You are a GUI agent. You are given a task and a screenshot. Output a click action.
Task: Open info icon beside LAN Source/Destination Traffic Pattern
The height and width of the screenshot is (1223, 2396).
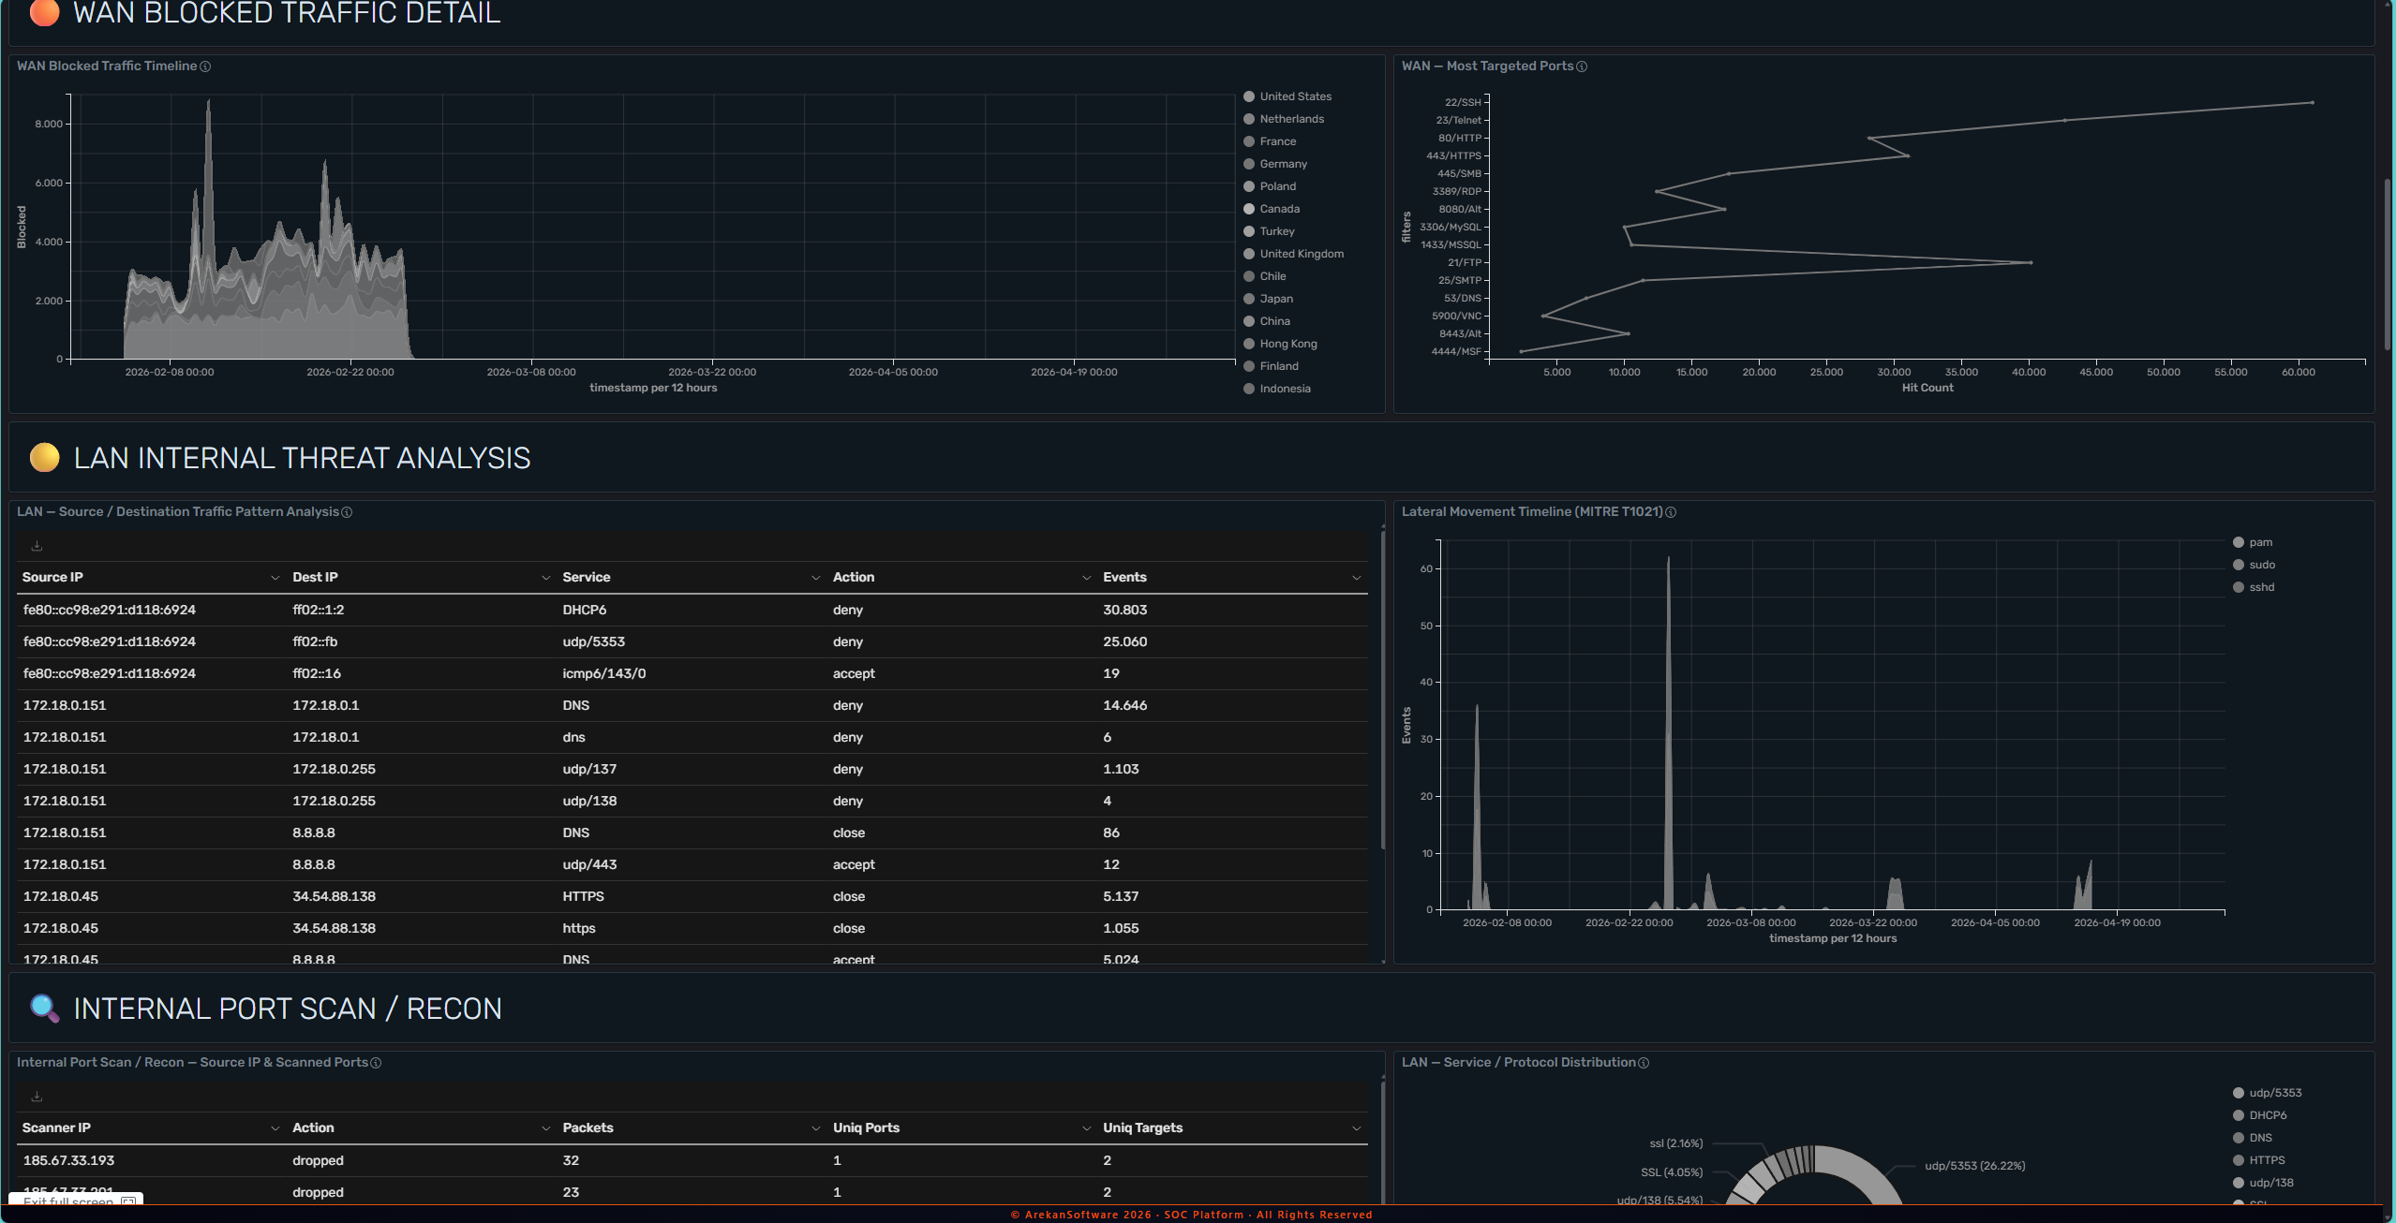[x=347, y=512]
